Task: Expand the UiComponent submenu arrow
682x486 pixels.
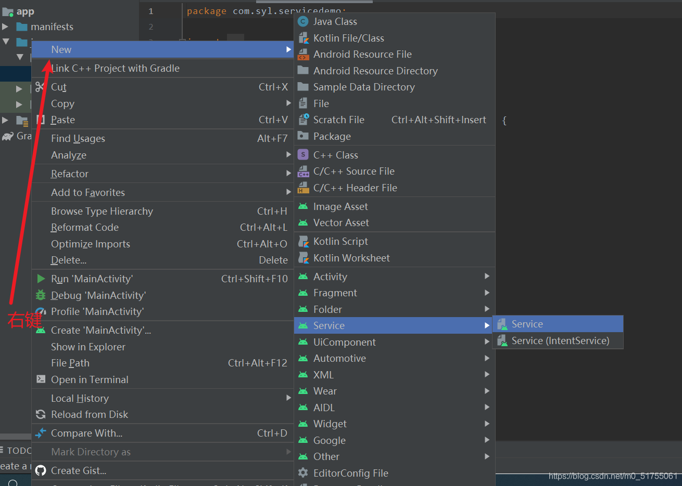Action: click(x=487, y=341)
